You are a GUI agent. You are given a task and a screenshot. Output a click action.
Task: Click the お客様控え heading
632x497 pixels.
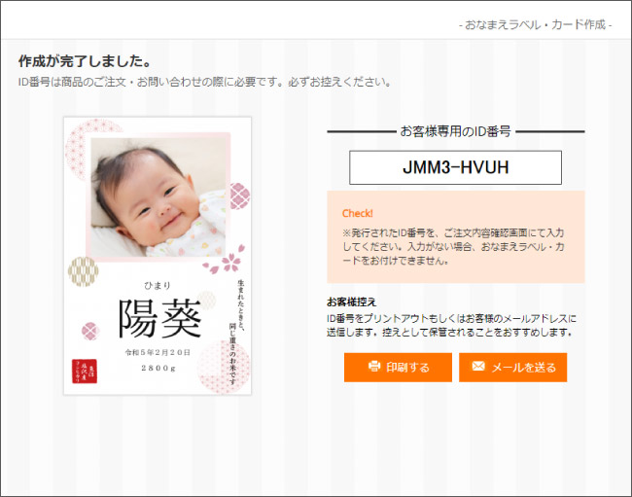[351, 302]
